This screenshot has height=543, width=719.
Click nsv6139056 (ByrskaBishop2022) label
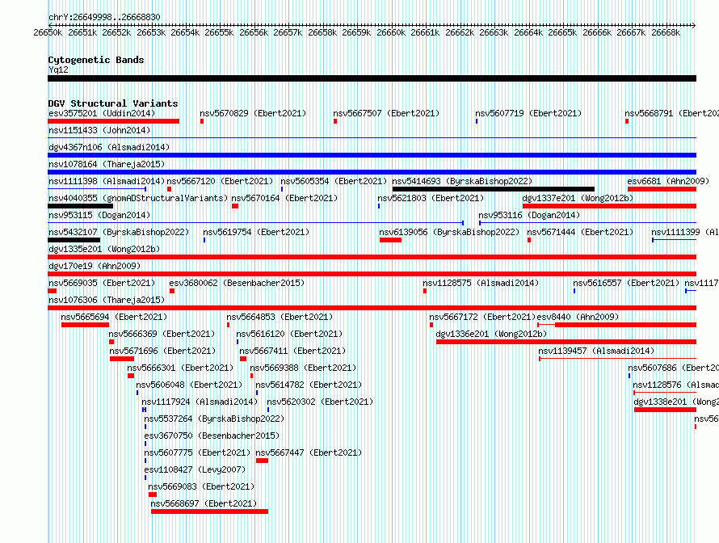[449, 232]
